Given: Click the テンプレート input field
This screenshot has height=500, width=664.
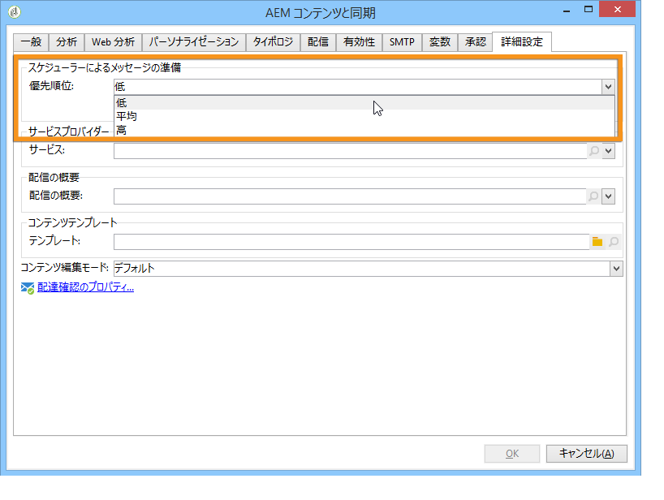Looking at the screenshot, I should [x=351, y=242].
